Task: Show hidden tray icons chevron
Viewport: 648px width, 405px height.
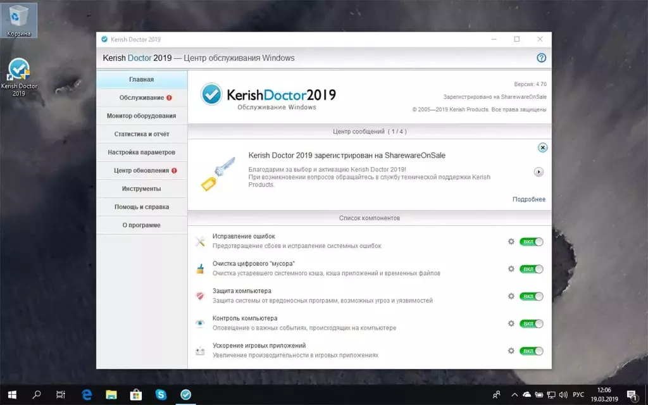Action: click(x=514, y=395)
